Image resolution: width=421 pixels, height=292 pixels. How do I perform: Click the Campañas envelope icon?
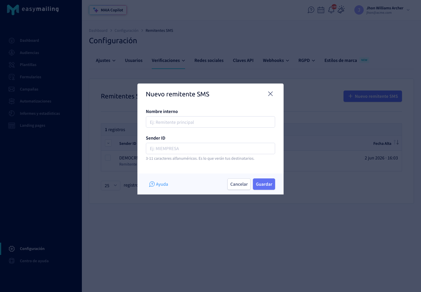click(12, 89)
